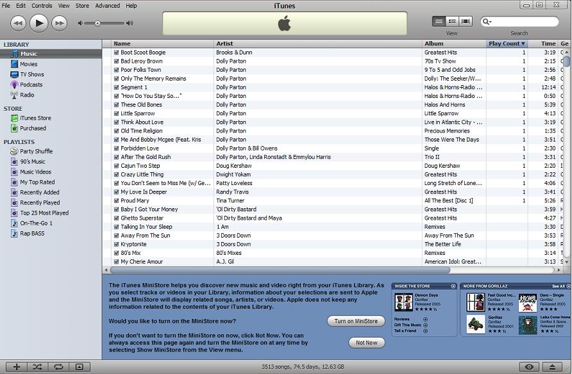Image resolution: width=572 pixels, height=374 pixels.
Task: Open the Reviews link in MiniStore
Action: click(x=402, y=320)
